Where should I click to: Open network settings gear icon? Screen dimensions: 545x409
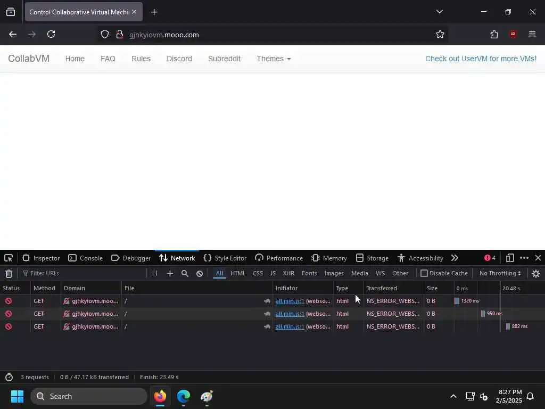pyautogui.click(x=536, y=274)
